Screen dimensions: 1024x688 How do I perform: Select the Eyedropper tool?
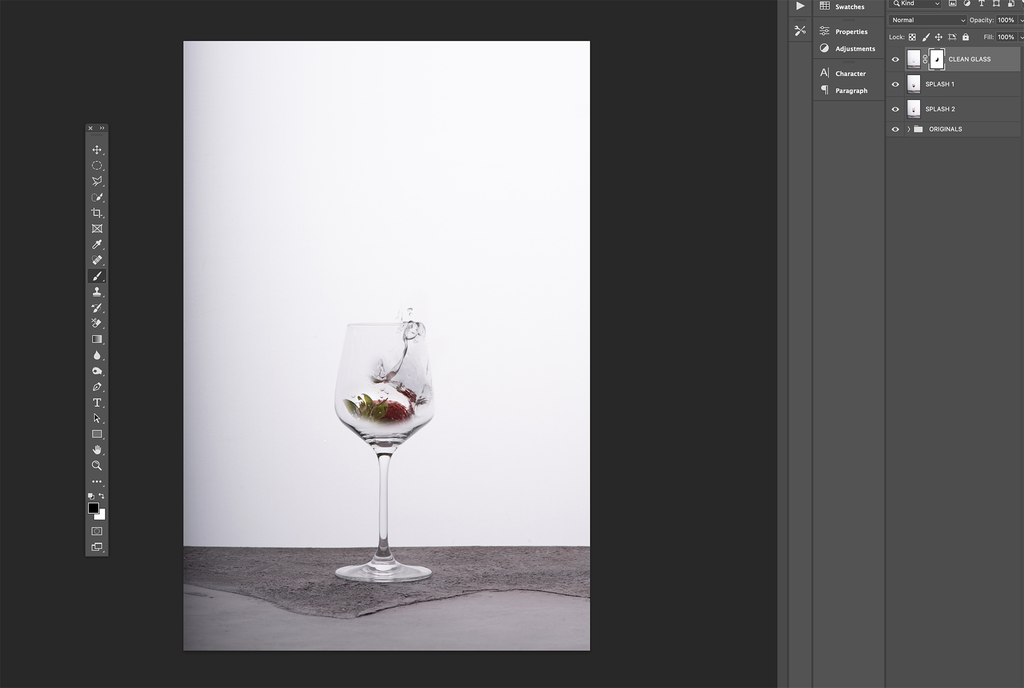coord(97,244)
